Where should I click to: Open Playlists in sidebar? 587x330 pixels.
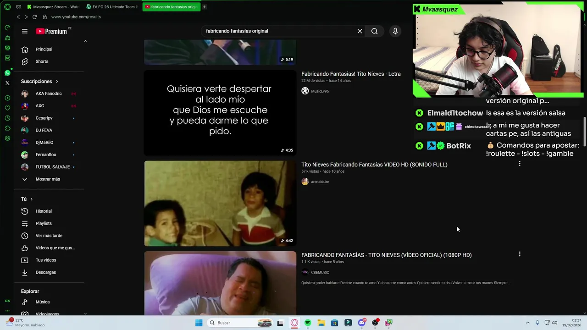pos(44,223)
